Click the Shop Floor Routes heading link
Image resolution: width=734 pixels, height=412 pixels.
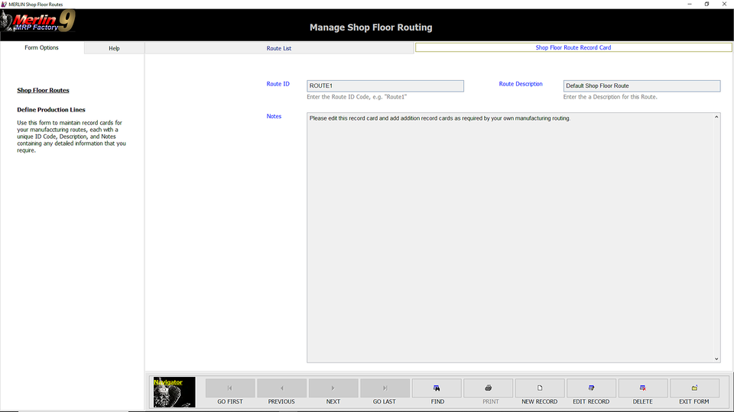click(43, 91)
